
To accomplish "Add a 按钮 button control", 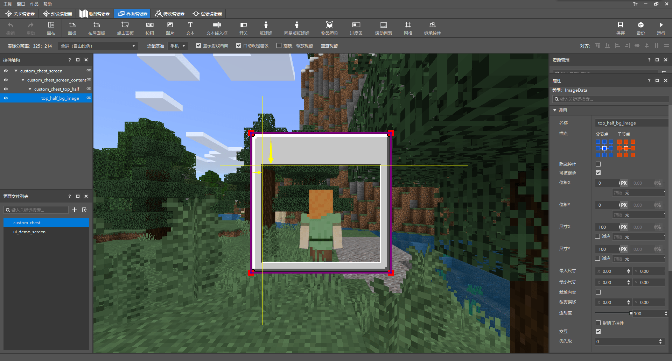I will [150, 28].
